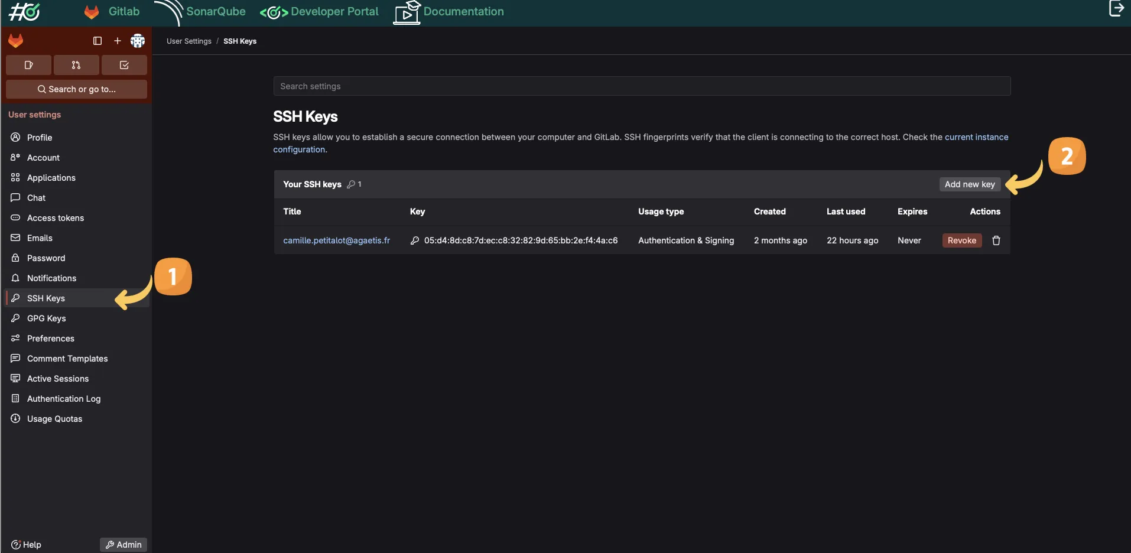Toggle the sidebar collapse icon
The height and width of the screenshot is (553, 1131).
[x=96, y=41]
